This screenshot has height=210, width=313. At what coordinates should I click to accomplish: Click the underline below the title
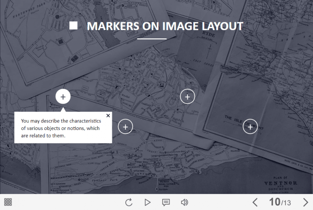152,39
